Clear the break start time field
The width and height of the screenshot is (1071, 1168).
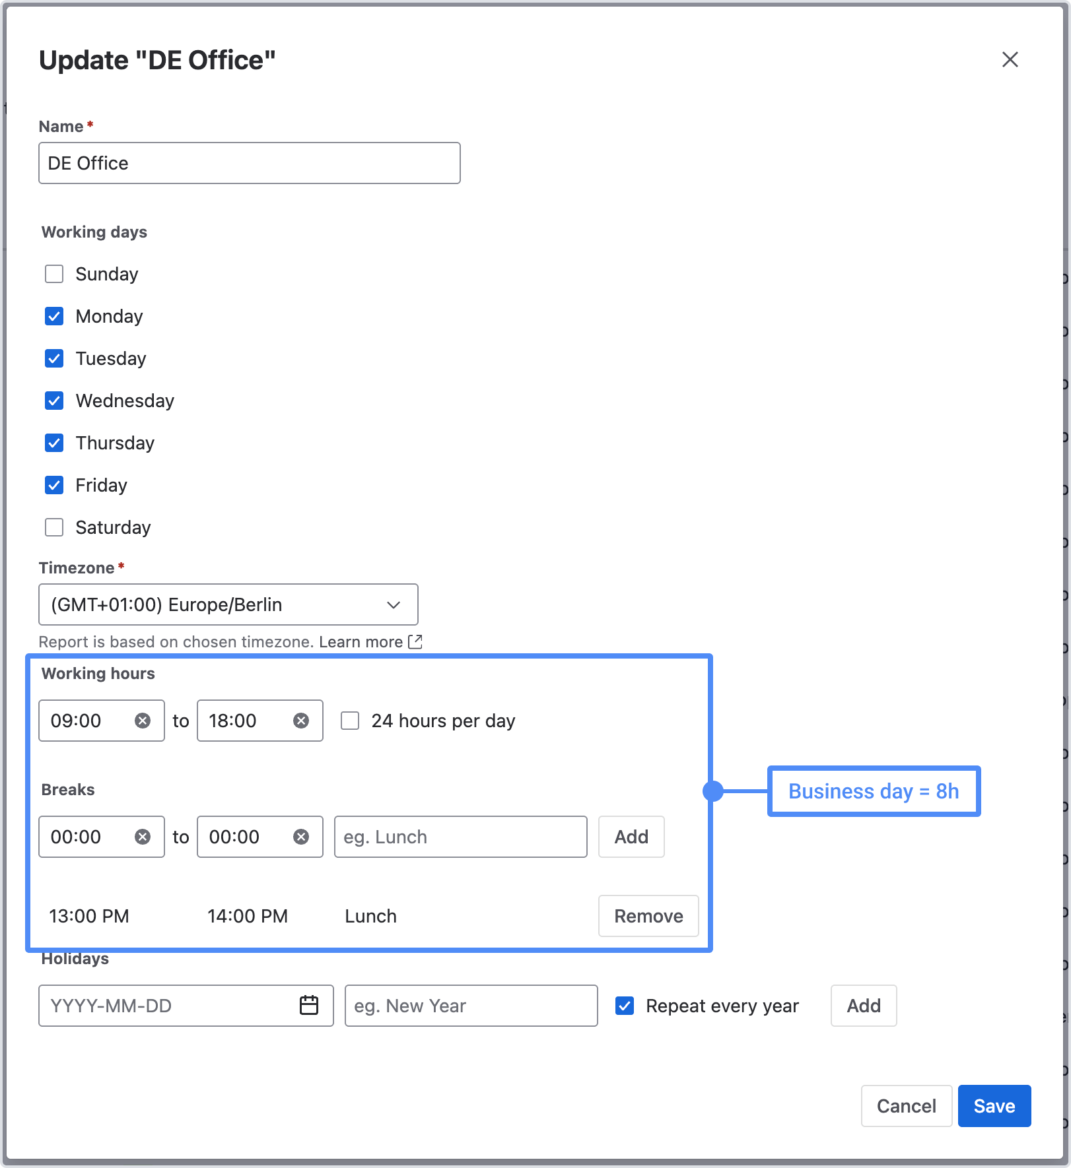[142, 837]
